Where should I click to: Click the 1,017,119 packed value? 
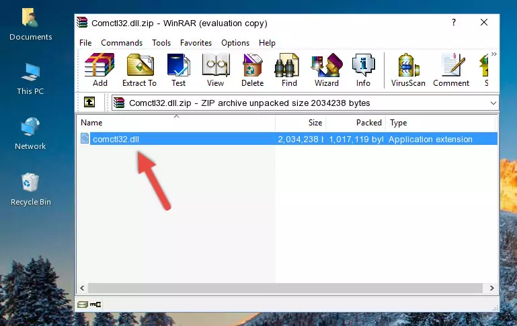(x=356, y=139)
